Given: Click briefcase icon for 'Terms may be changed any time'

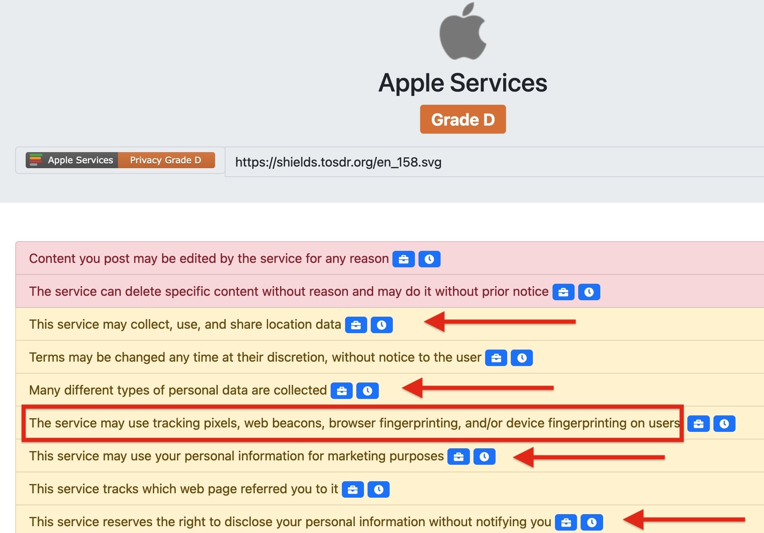Looking at the screenshot, I should click(496, 358).
